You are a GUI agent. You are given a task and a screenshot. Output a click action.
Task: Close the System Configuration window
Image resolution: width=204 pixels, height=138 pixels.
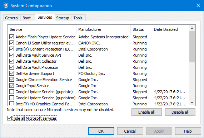point(198,5)
